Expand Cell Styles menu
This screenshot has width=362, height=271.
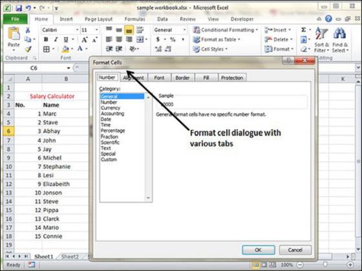coord(210,49)
